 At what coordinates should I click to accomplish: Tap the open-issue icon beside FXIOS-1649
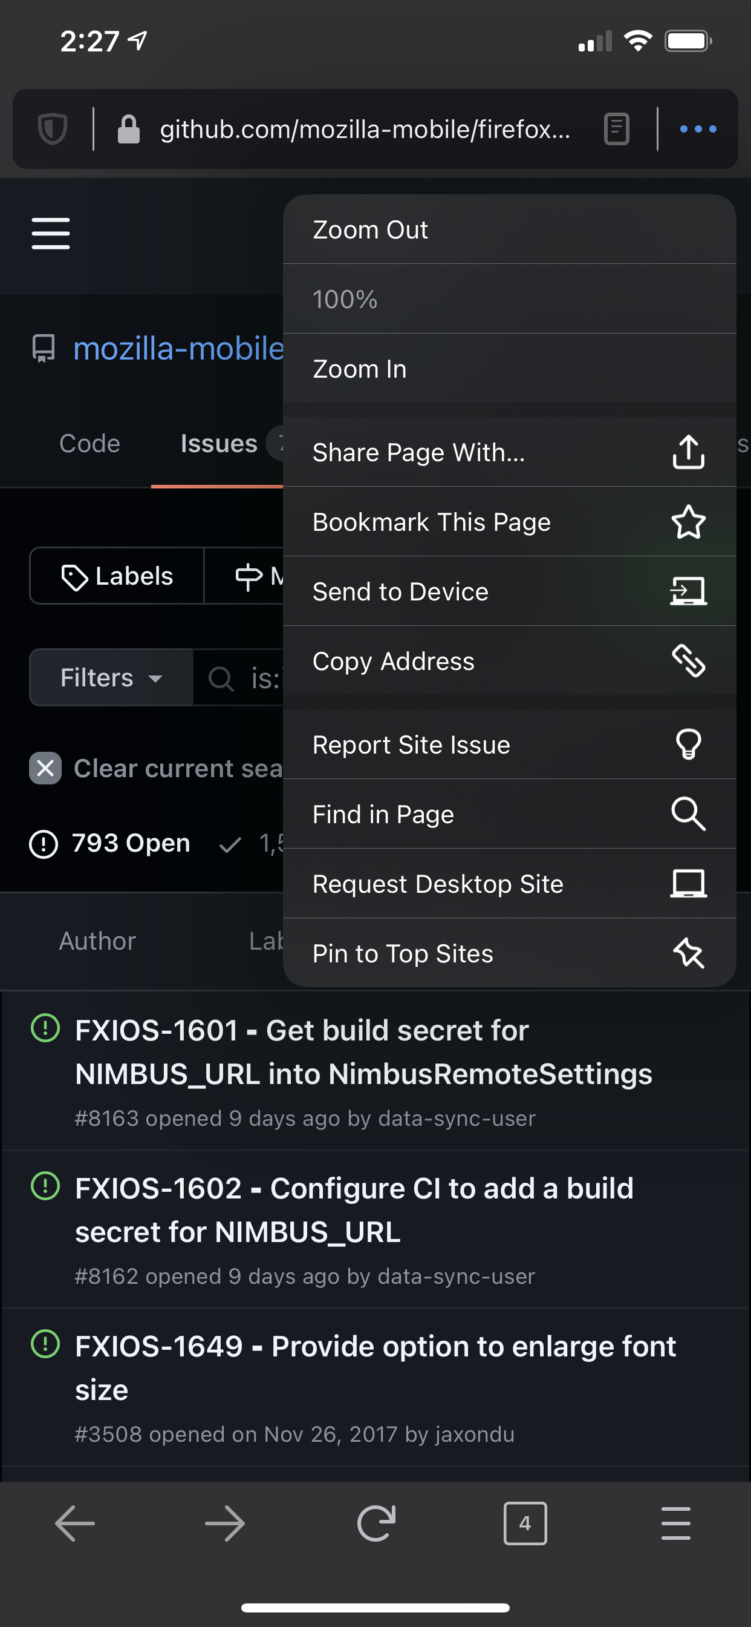tap(45, 1343)
